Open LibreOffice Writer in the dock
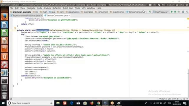 coord(4,25)
